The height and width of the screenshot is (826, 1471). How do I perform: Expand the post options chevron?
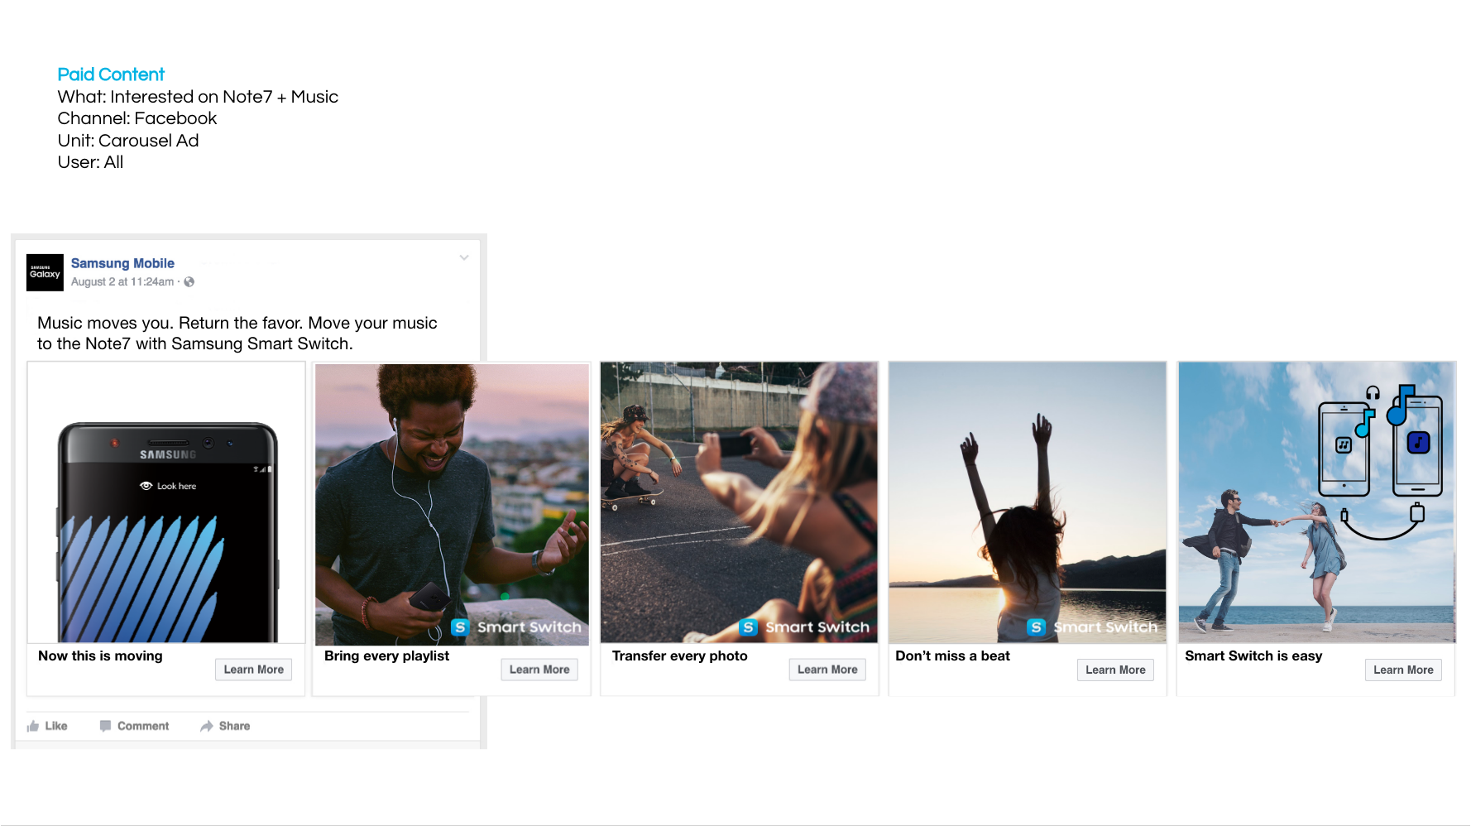pos(464,257)
